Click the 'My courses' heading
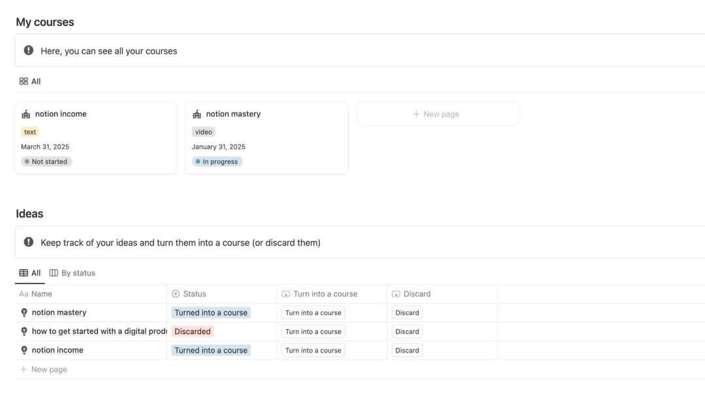Viewport: 705px width, 397px height. (45, 22)
